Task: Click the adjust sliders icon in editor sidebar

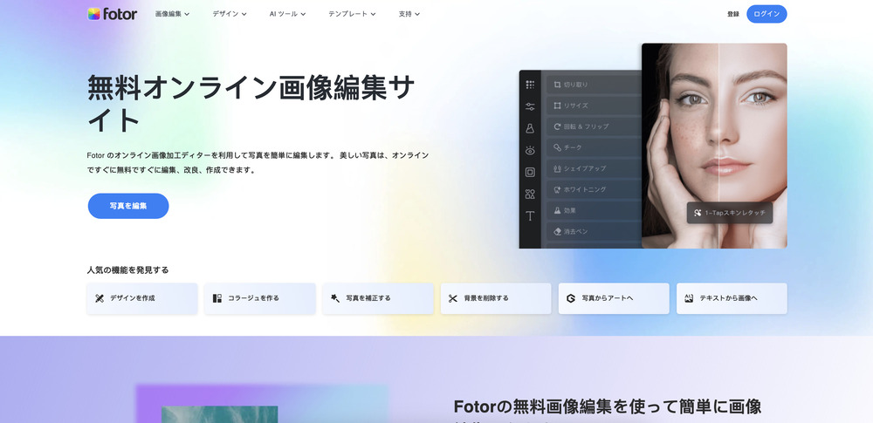Action: [x=530, y=106]
